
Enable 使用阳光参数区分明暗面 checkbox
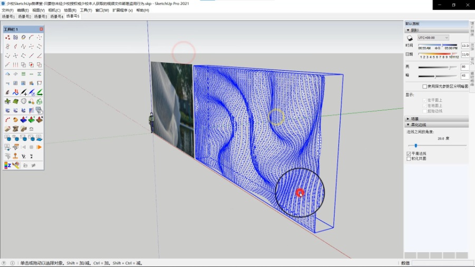[x=425, y=87]
